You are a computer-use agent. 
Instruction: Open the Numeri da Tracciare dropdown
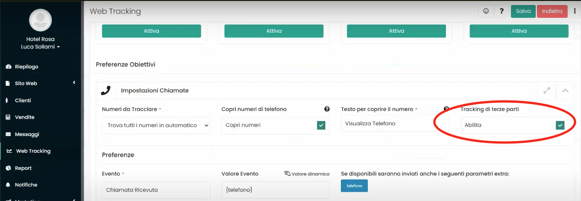pos(156,125)
